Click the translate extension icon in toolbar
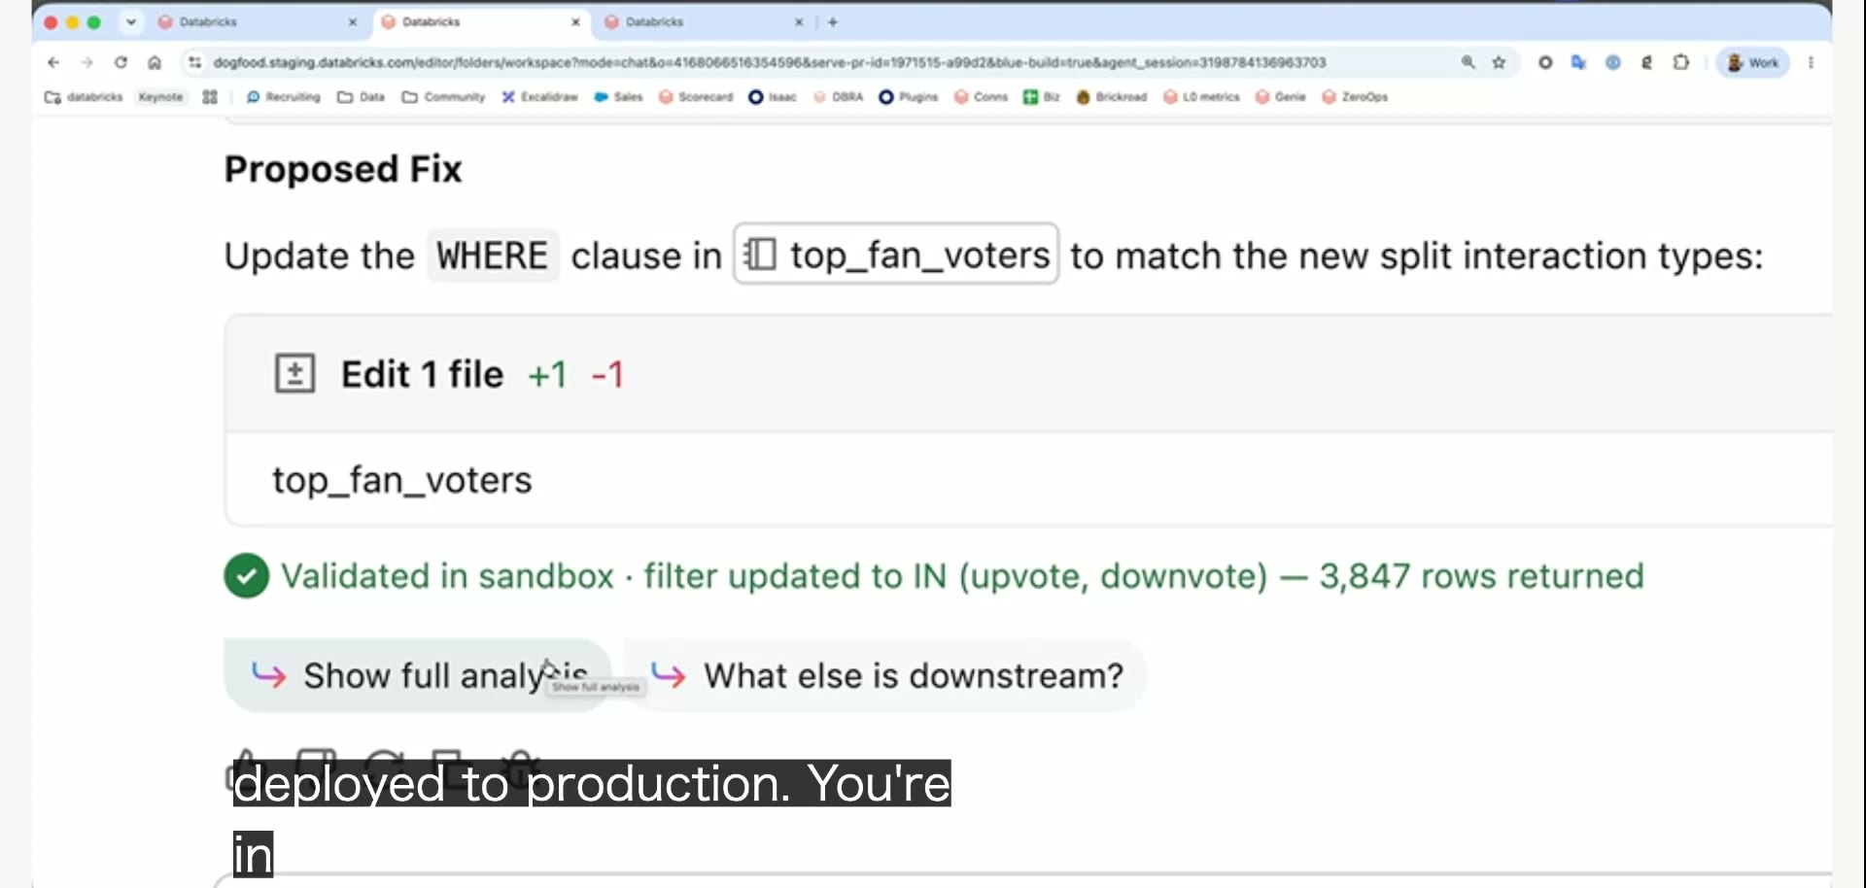 pos(1579,62)
